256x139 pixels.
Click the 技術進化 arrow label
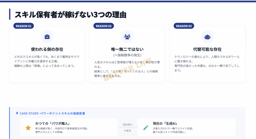tap(127, 125)
